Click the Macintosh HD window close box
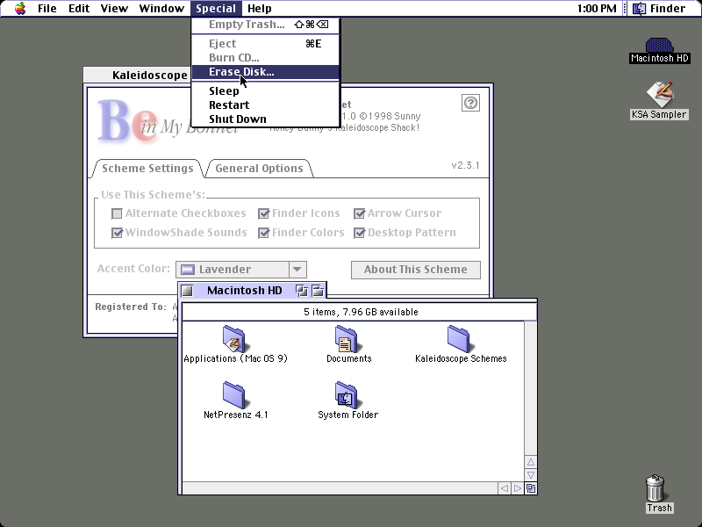Viewport: 702px width, 527px height. tap(187, 291)
